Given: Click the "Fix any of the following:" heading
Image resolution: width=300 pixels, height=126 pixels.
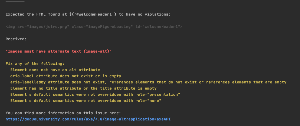Looking at the screenshot, I should pyautogui.click(x=35, y=64).
